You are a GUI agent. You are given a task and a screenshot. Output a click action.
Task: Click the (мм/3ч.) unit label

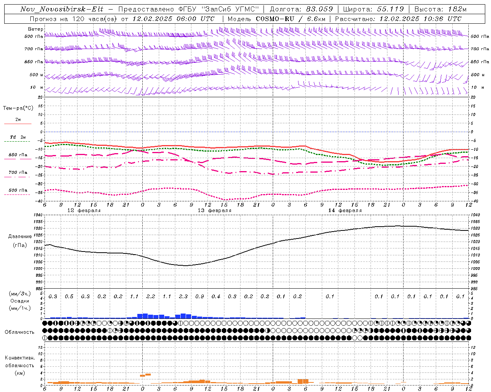tap(20, 294)
